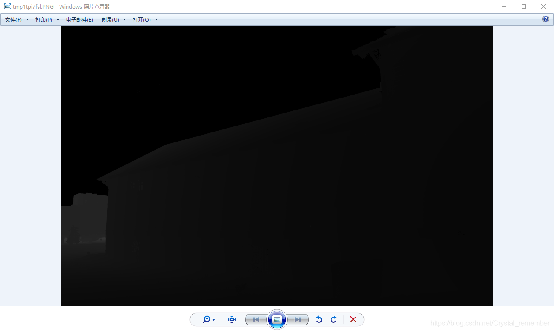Expand the dropdown arrow beside 刻录(U)
The image size is (554, 331).
pyautogui.click(x=124, y=20)
